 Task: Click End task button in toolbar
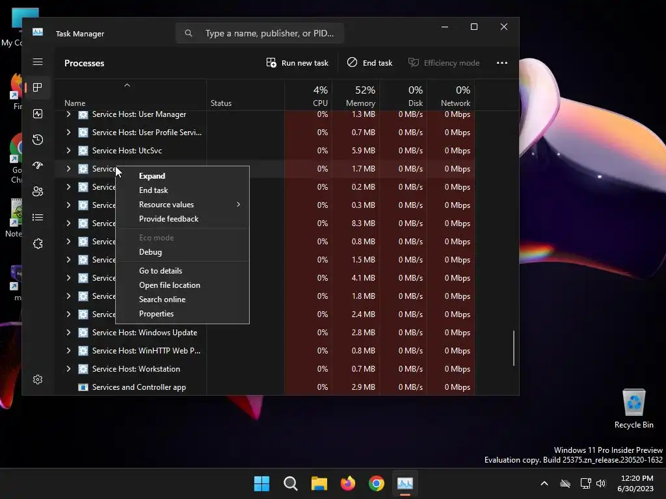pyautogui.click(x=369, y=63)
